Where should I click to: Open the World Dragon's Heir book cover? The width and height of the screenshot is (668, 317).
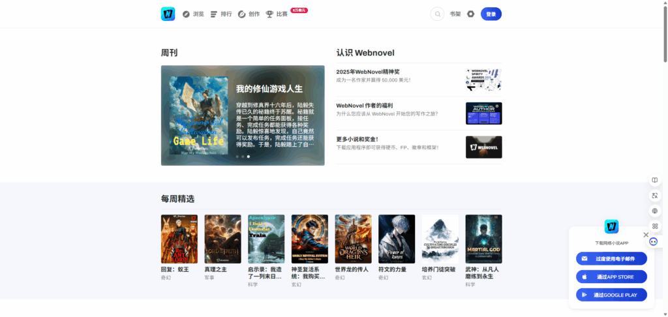pyautogui.click(x=353, y=239)
